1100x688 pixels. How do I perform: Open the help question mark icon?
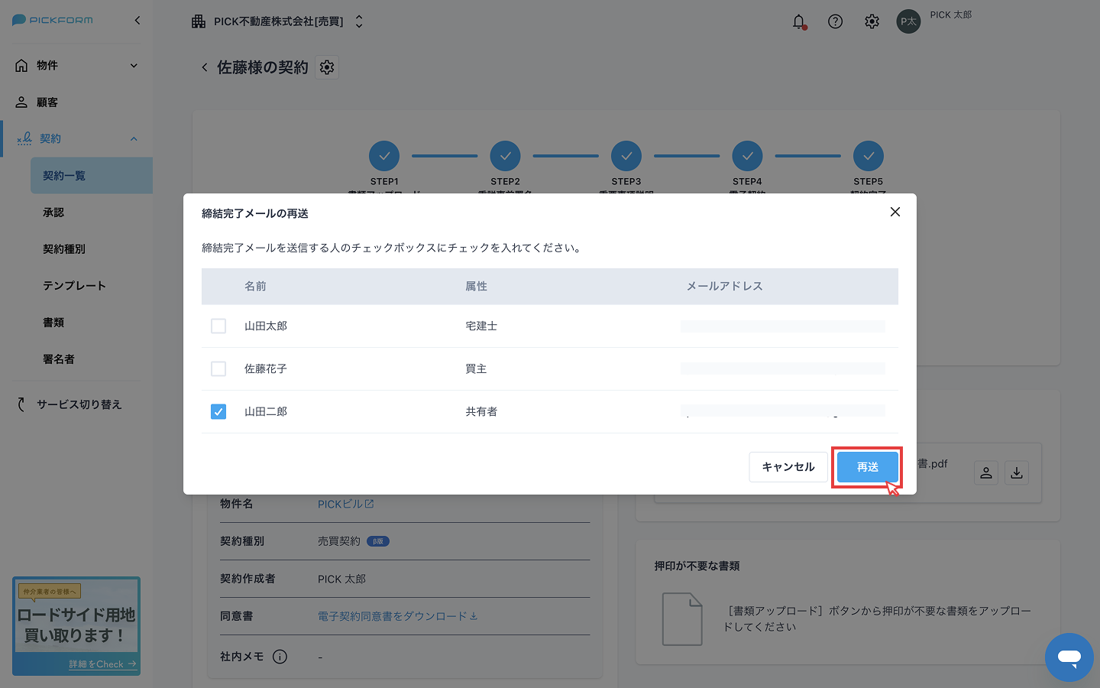tap(835, 22)
